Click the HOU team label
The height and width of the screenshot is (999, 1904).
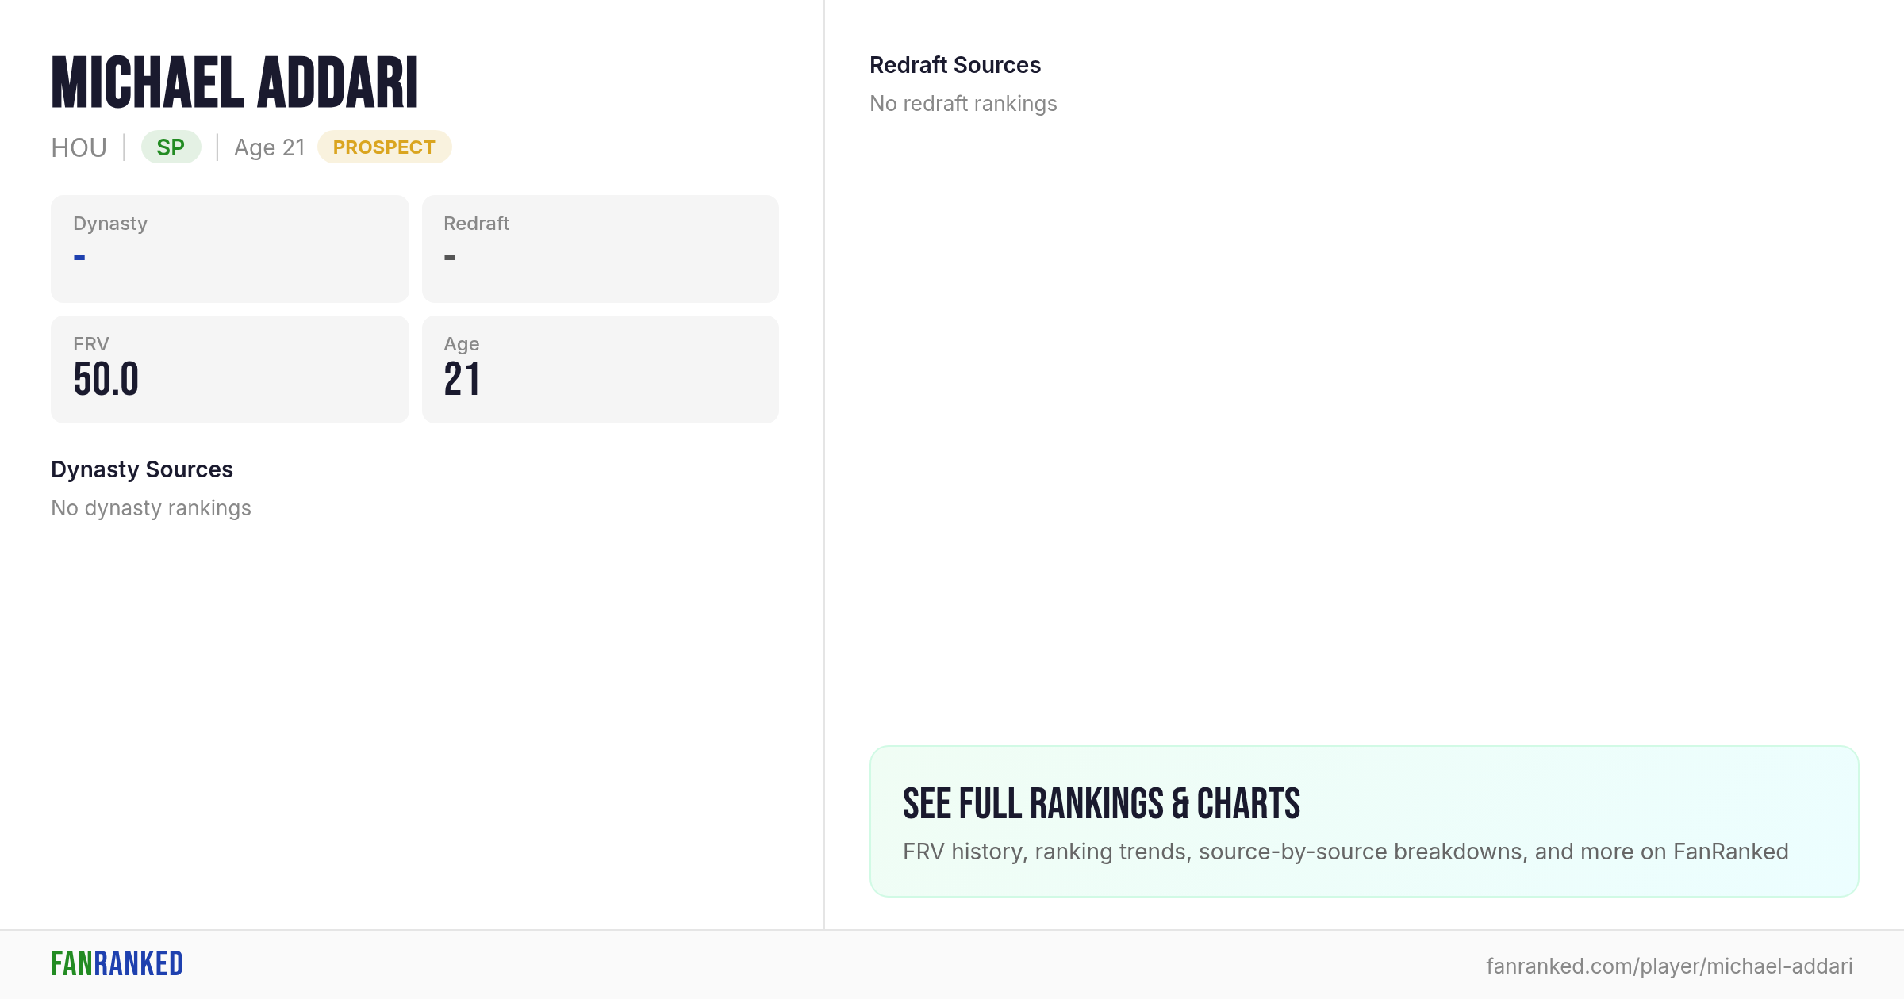point(79,148)
